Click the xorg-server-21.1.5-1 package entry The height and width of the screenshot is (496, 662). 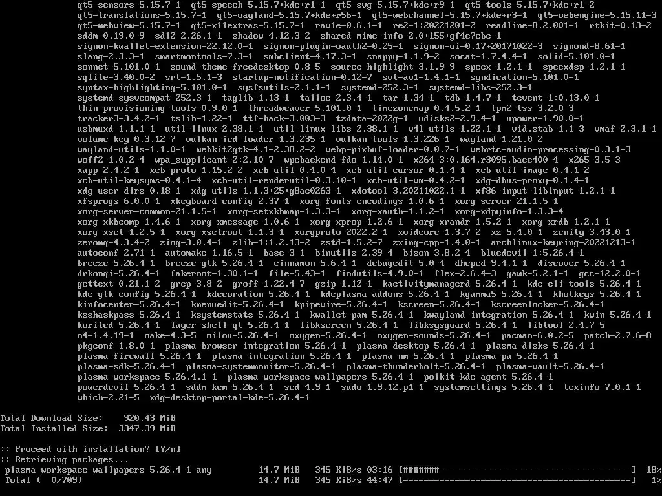pyautogui.click(x=506, y=201)
